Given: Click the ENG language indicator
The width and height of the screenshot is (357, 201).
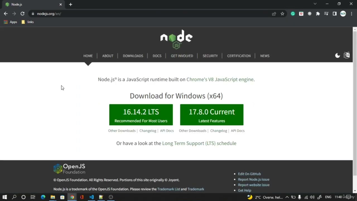Looking at the screenshot, I should point(328,197).
